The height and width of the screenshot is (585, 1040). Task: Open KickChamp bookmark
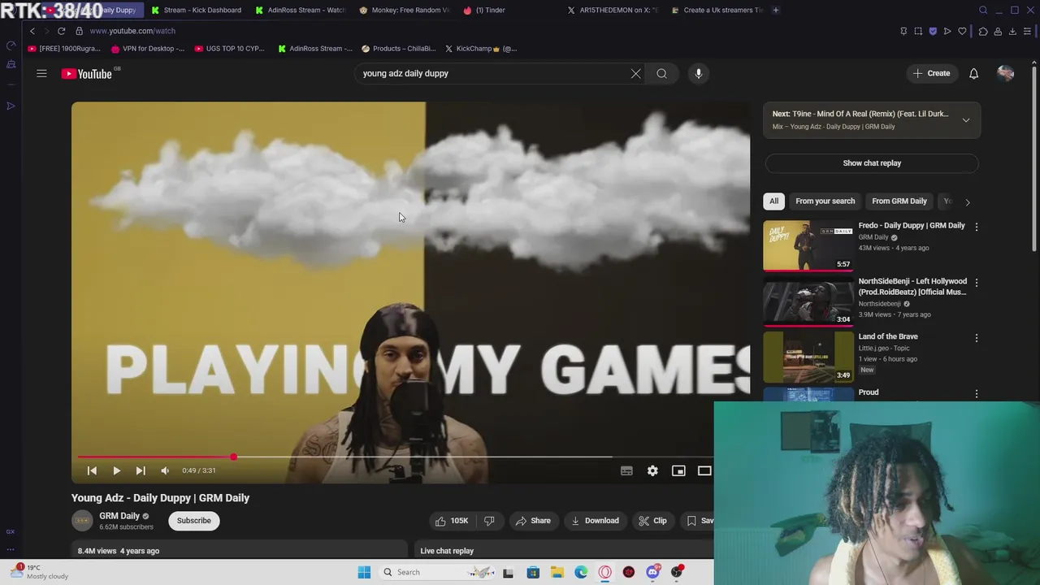[479, 49]
